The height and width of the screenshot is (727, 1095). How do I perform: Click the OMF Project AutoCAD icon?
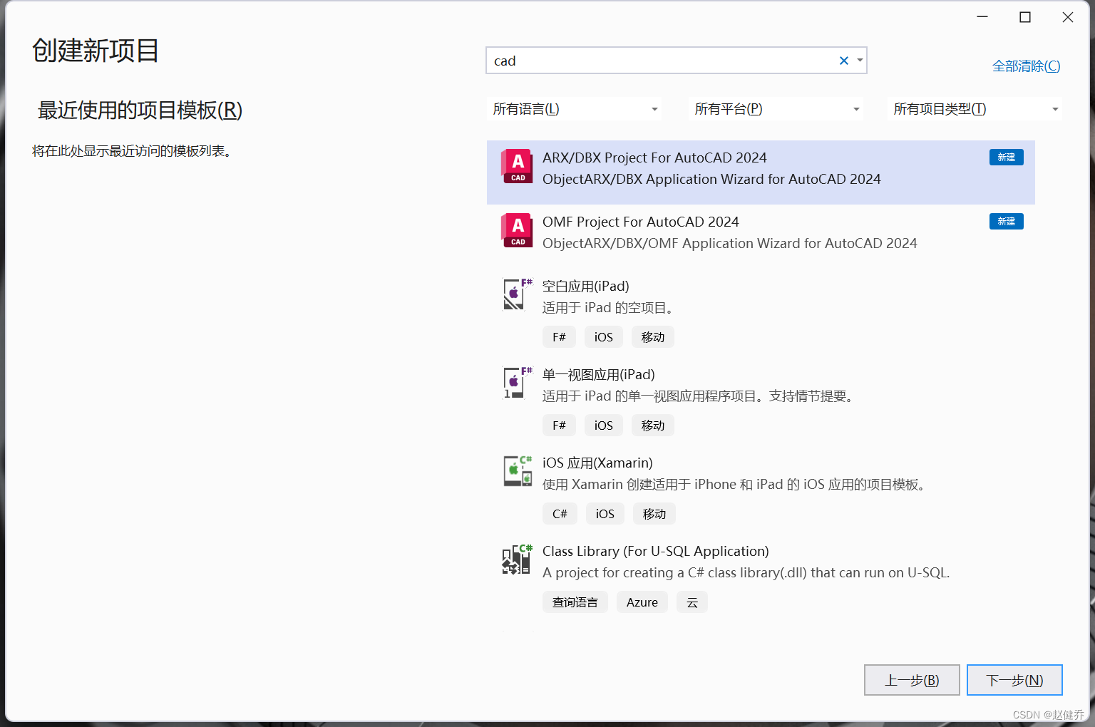coord(517,231)
